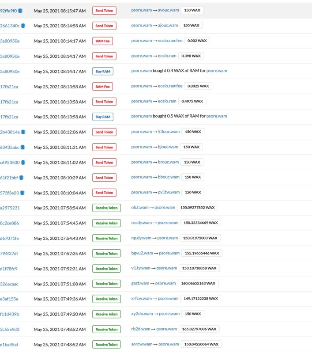Open account brouc.wam
The height and width of the screenshot is (353, 312).
pyautogui.click(x=168, y=162)
